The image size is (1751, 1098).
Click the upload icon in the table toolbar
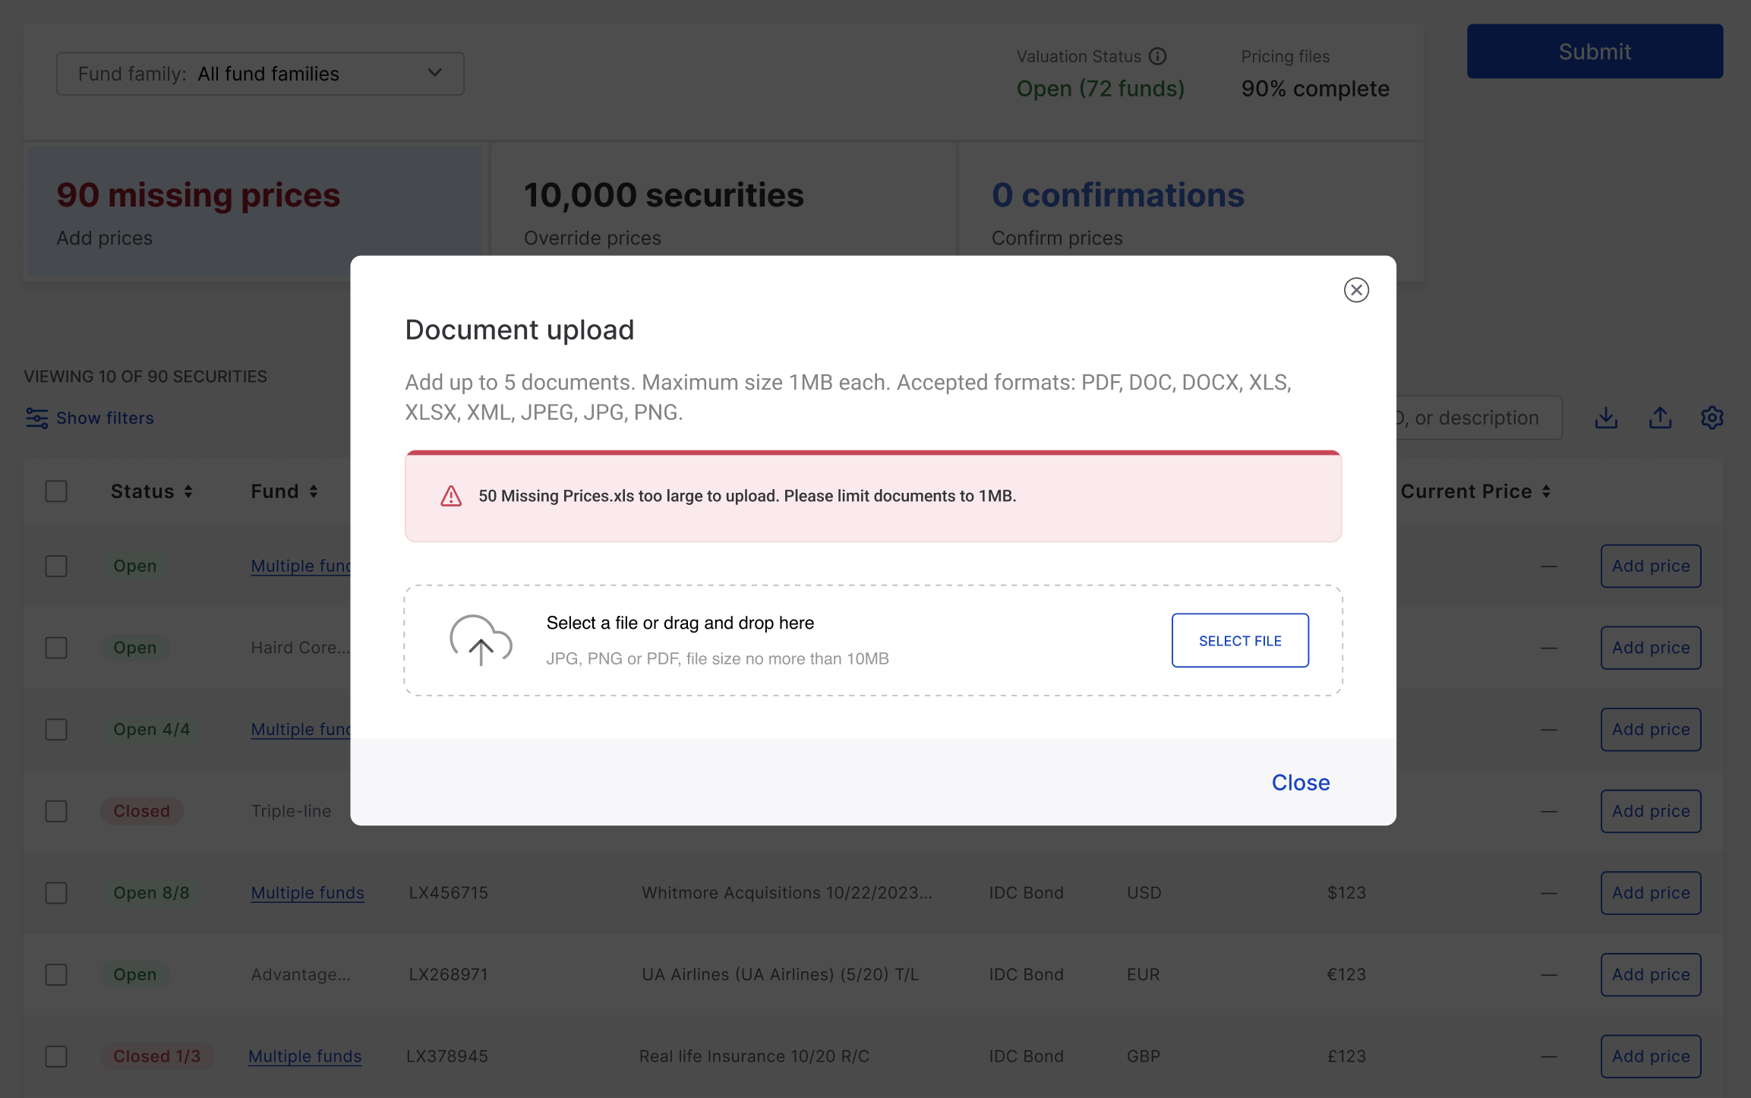(1660, 418)
